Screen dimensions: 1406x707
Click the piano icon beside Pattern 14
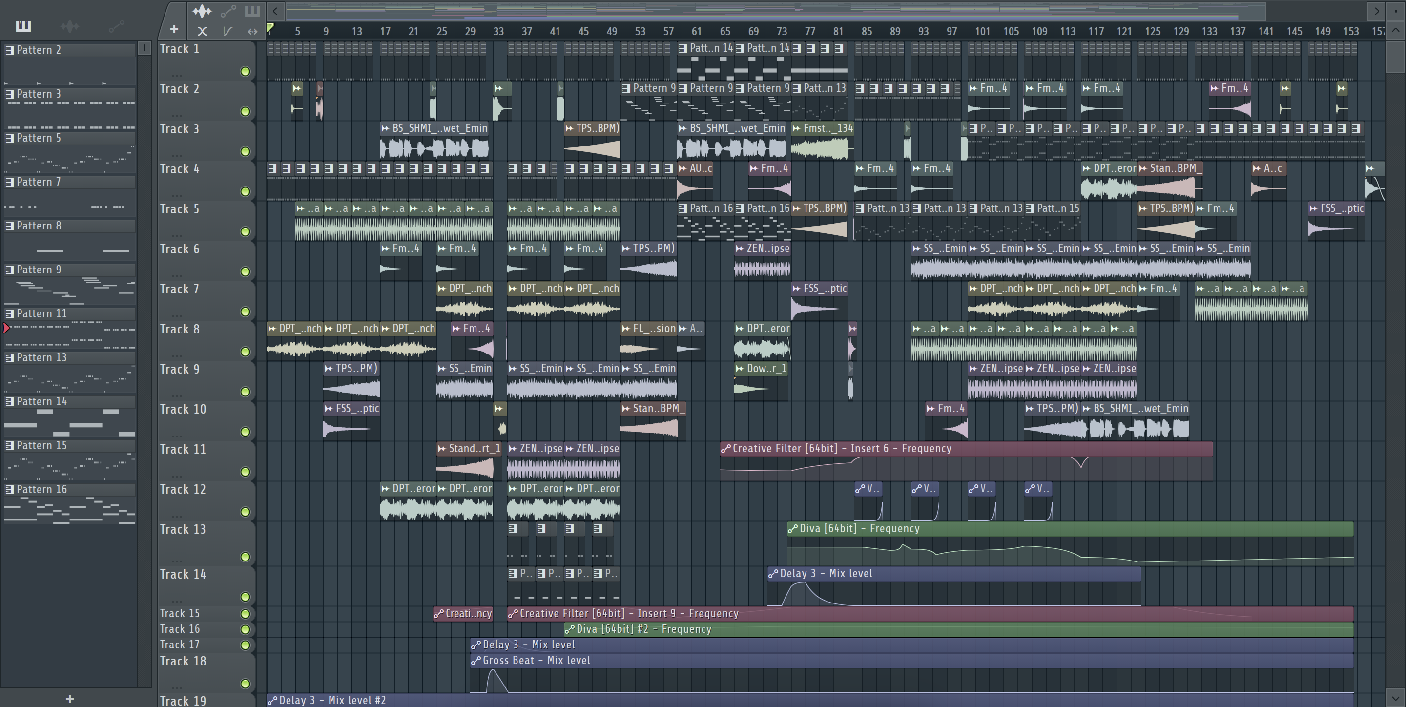click(x=9, y=401)
